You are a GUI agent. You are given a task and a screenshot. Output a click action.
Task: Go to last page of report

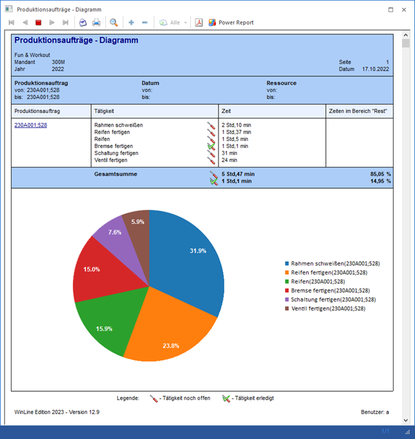[x=65, y=23]
